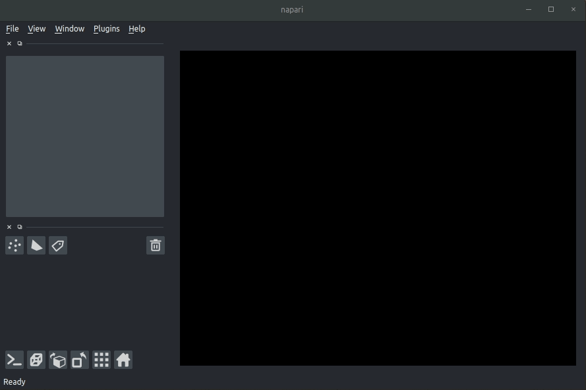The image size is (586, 390).
Task: Click the black viewer canvas
Action: click(x=378, y=207)
